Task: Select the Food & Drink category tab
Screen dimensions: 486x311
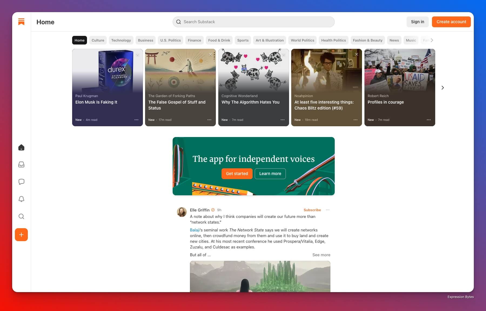Action: pos(219,40)
